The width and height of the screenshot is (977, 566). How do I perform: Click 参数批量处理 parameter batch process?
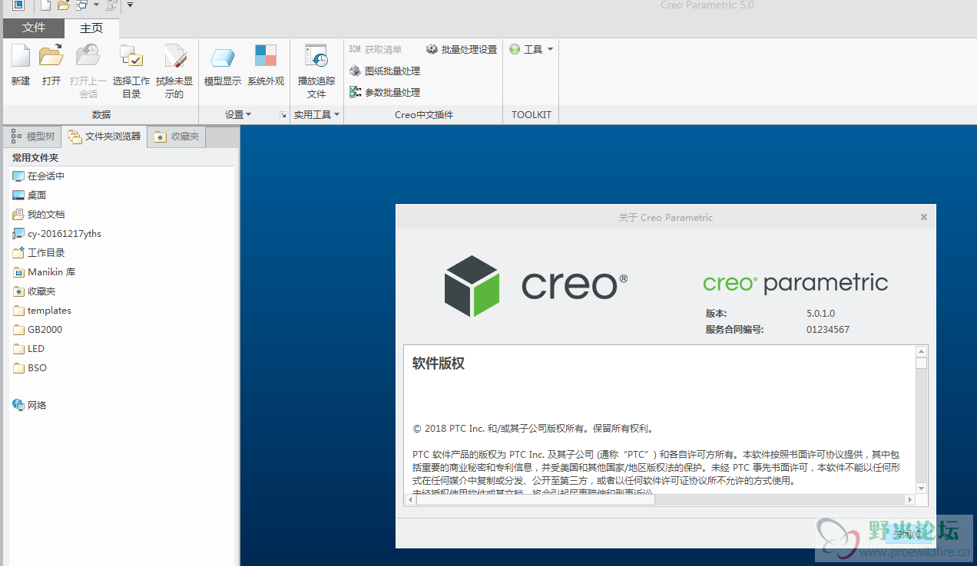tap(385, 92)
